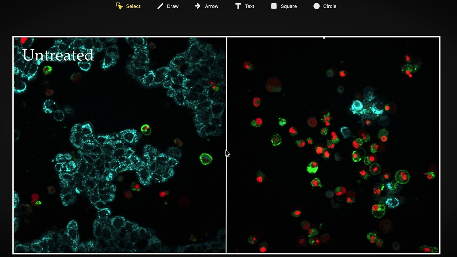Click the right treated microscopy panel
The height and width of the screenshot is (257, 457).
click(x=333, y=145)
